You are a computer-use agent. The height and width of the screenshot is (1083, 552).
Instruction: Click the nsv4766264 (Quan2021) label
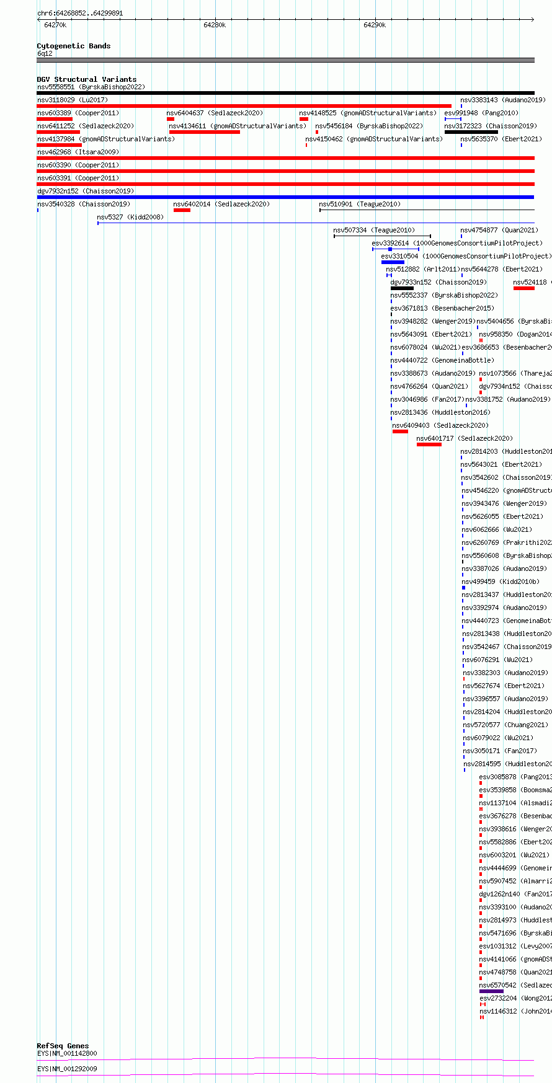coord(429,387)
